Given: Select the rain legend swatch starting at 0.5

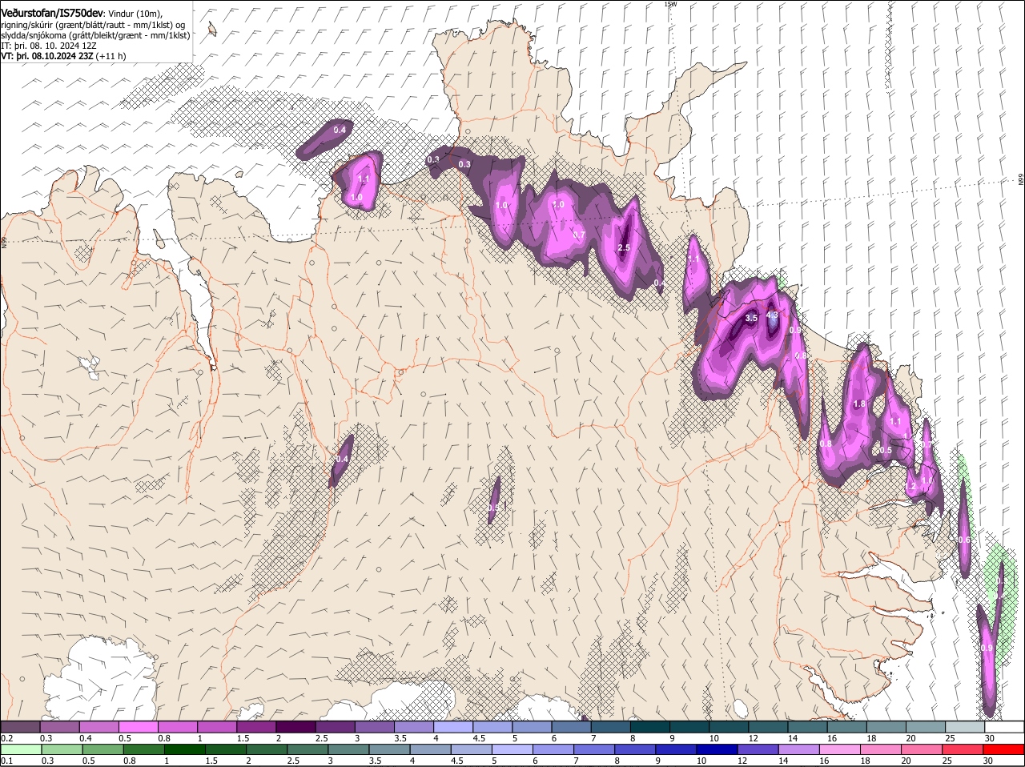Looking at the screenshot, I should pos(102,749).
